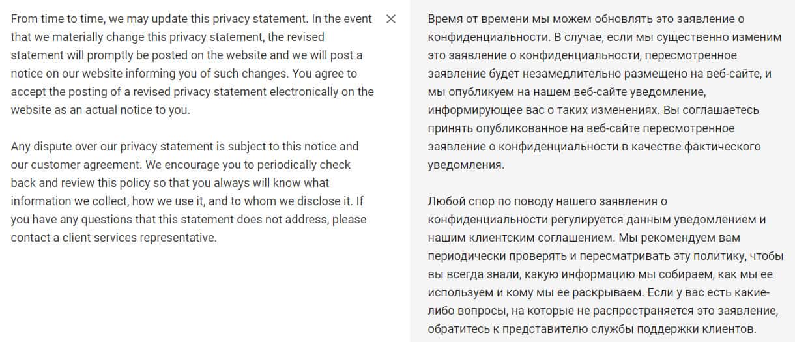The height and width of the screenshot is (342, 795).
Task: Click the second English paragraph about disputes
Action: pos(189,192)
